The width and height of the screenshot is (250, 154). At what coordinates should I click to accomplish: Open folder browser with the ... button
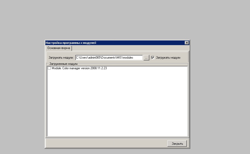tap(146, 58)
